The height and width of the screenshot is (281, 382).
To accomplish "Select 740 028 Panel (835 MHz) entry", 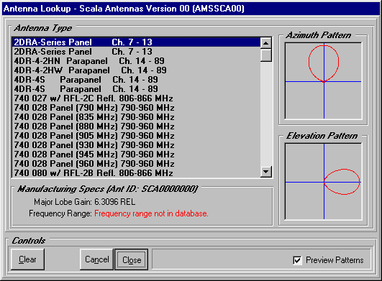I will [x=136, y=117].
